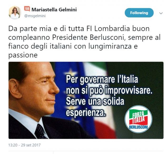The image size is (166, 154).
Task: Open the @msgelmini handle link
Action: pyautogui.click(x=35, y=16)
